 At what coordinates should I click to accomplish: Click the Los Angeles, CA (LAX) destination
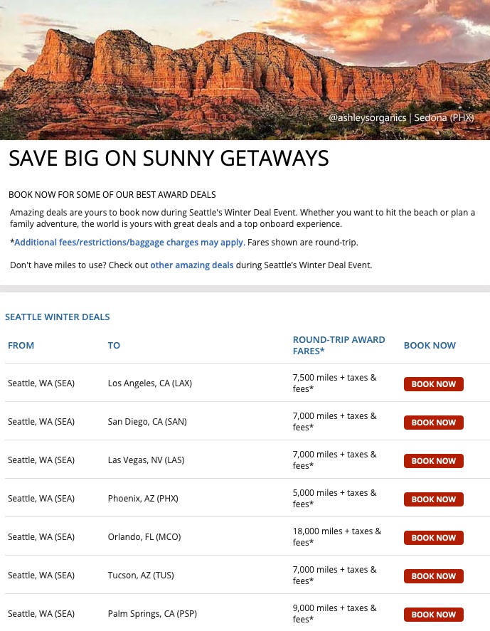coord(149,383)
